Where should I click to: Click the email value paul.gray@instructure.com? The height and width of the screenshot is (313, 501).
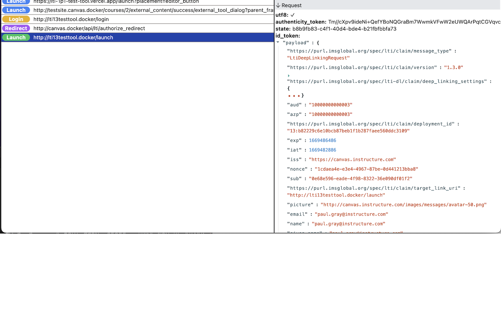(351, 214)
